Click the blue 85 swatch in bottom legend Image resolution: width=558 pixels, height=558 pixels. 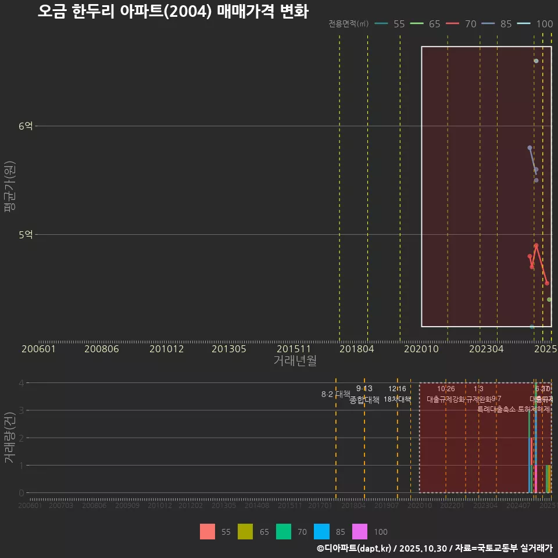point(321,531)
